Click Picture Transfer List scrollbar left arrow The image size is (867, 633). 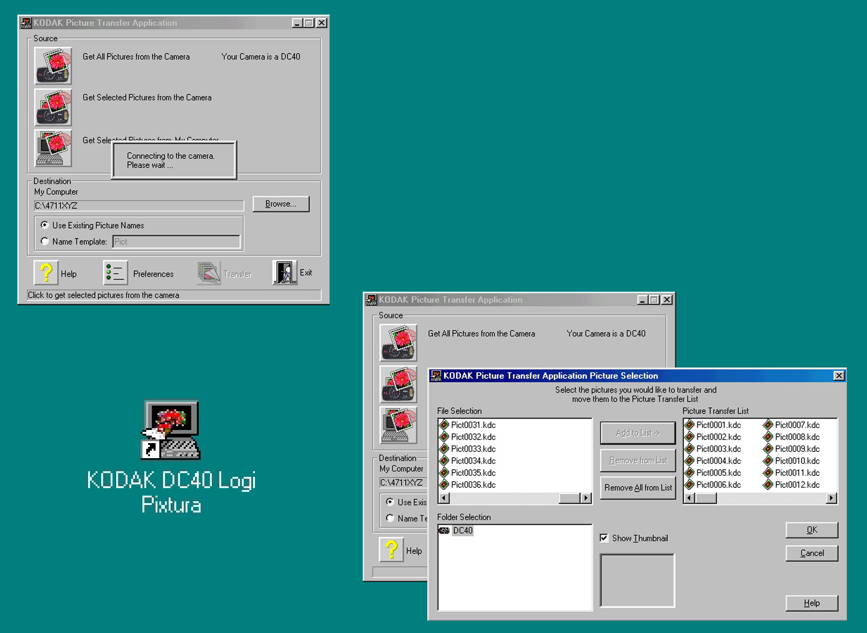[689, 498]
